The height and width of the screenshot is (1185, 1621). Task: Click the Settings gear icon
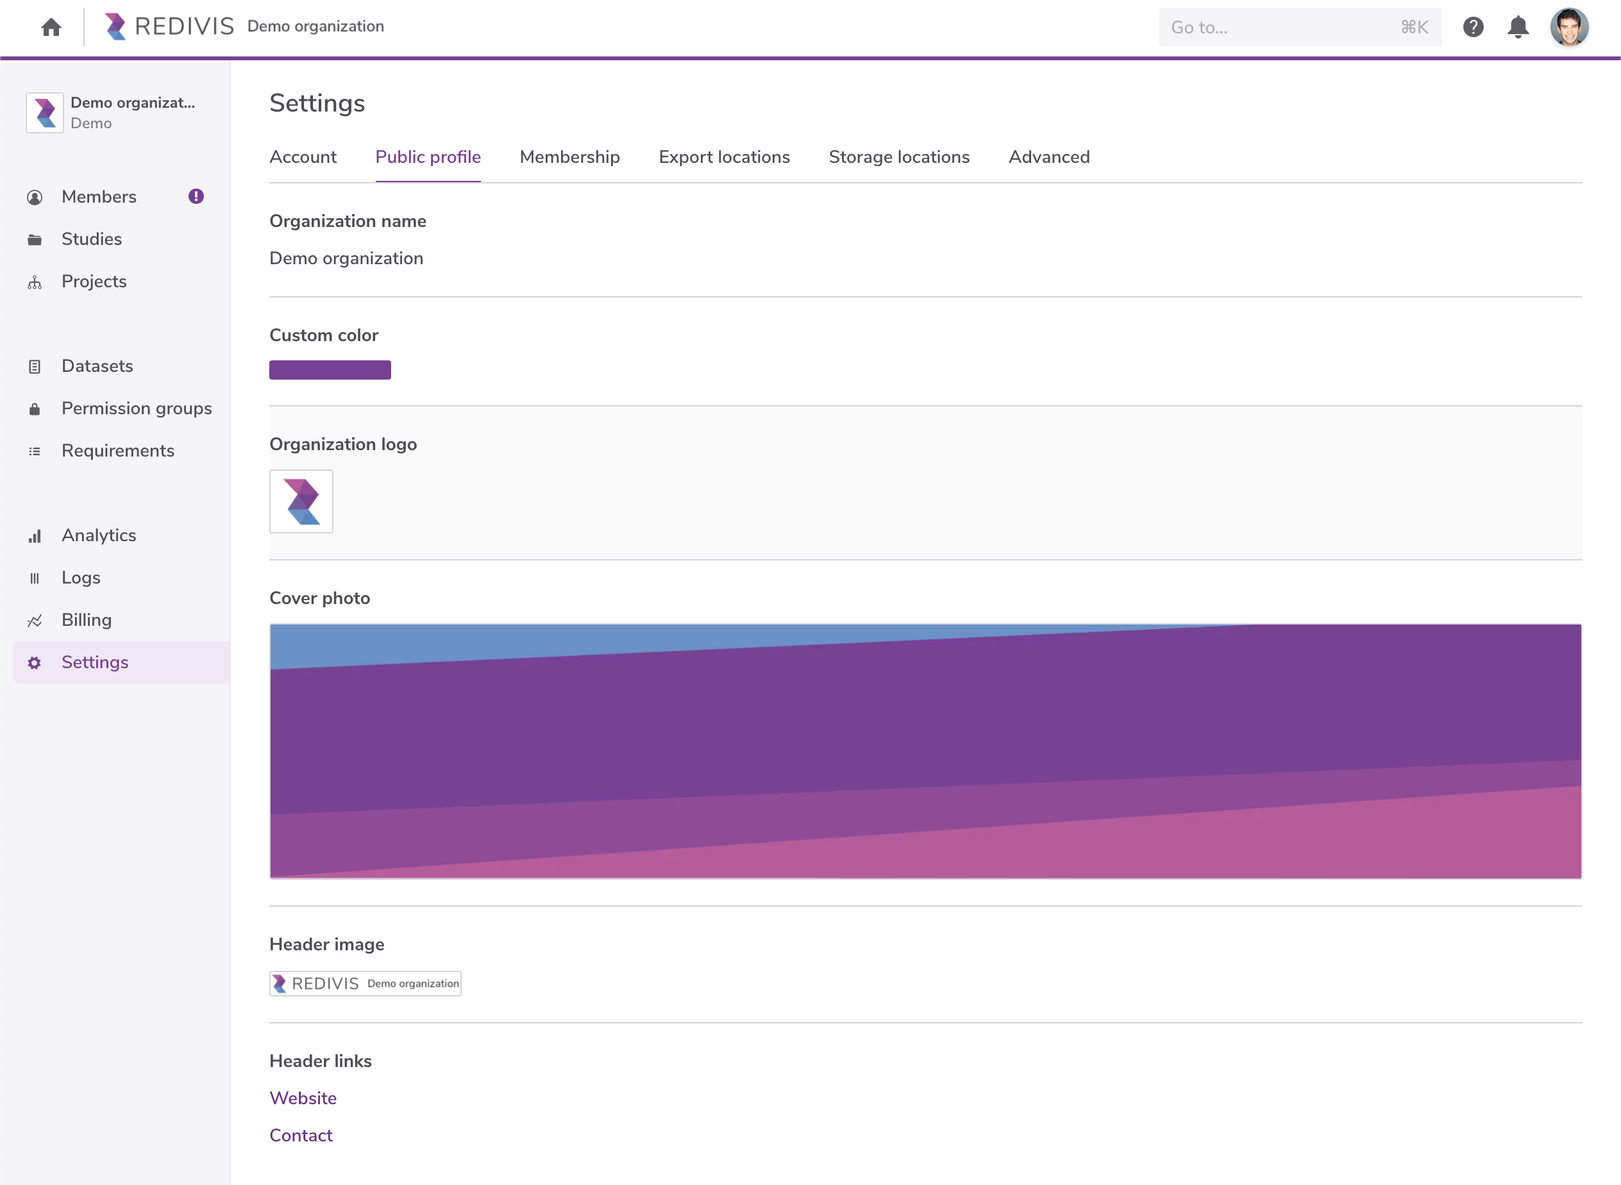(x=35, y=663)
